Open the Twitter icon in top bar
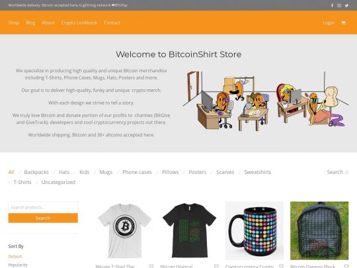Viewport: 357px width, 268px height. [x=346, y=5]
